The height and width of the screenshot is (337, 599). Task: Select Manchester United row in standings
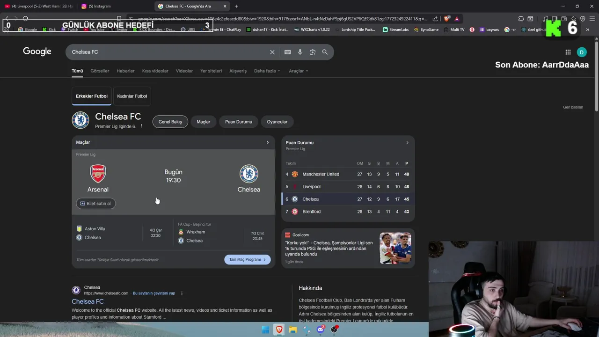coord(348,174)
